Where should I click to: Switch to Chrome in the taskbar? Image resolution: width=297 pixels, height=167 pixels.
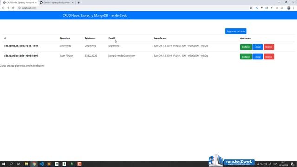pos(34,164)
